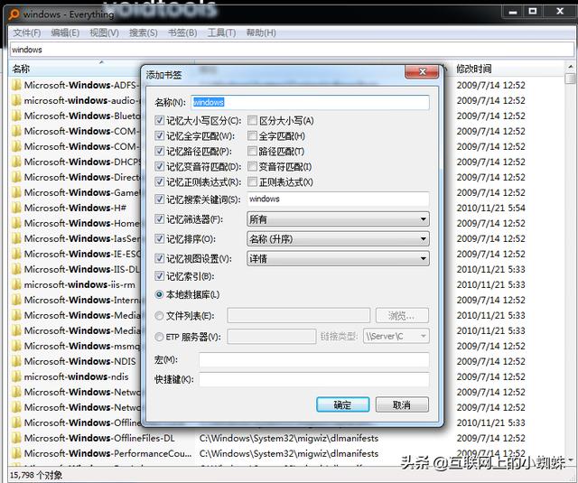Click folder icon of Microsoft-Windows-msmq row
This screenshot has width=578, height=483.
coord(16,347)
